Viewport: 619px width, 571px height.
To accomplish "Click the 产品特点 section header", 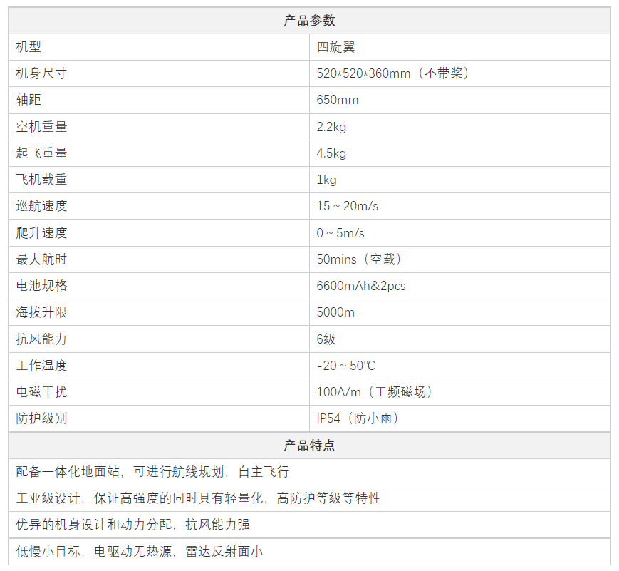I will [x=309, y=446].
